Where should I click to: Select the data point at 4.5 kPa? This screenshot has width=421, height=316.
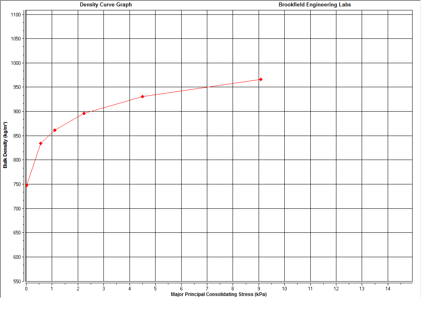(x=143, y=96)
